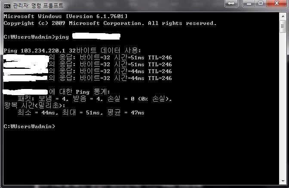Image resolution: width=289 pixels, height=188 pixels.
Task: Click the empty 'C:\Users\admin>' prompt at bottom
Action: coord(29,126)
